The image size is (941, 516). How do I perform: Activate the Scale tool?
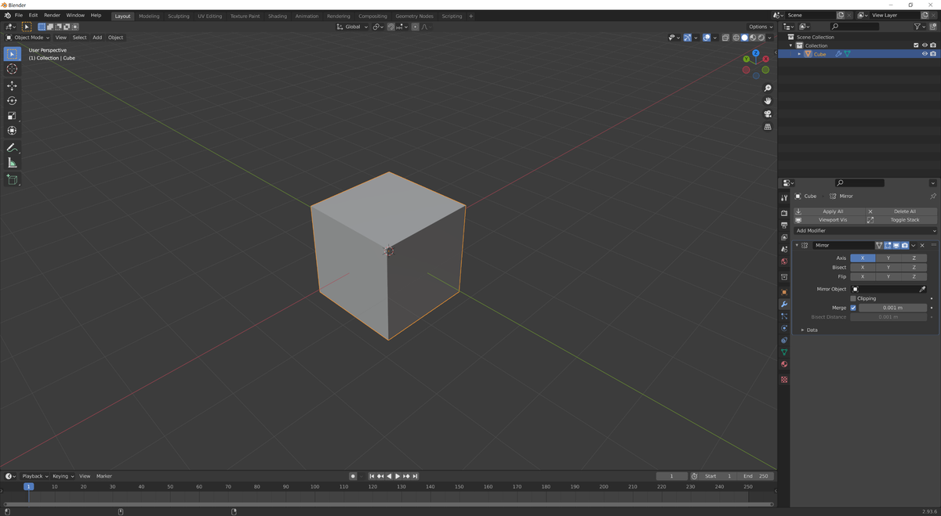(12, 116)
